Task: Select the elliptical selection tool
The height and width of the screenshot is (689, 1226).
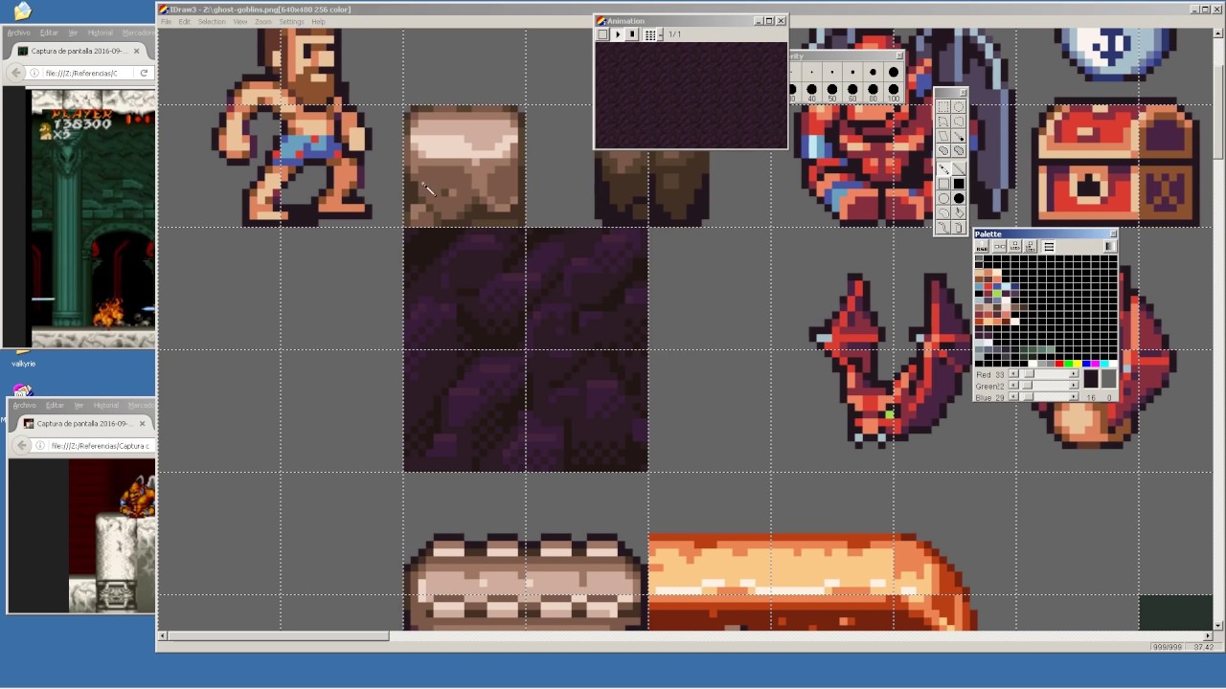Action: pos(959,107)
